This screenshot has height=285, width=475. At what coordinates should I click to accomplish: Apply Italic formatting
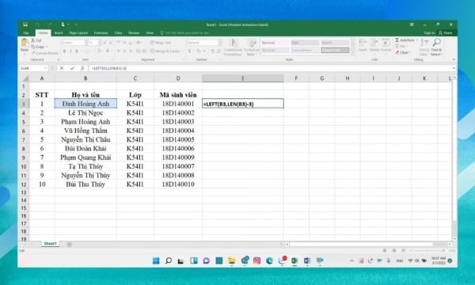pyautogui.click(x=70, y=51)
